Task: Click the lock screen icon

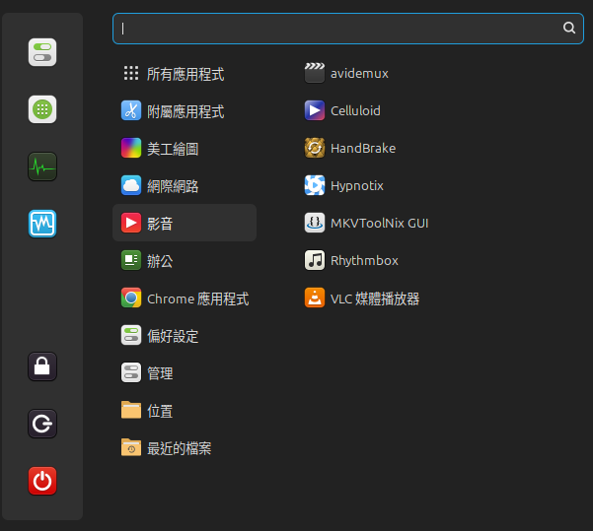Action: coord(42,366)
